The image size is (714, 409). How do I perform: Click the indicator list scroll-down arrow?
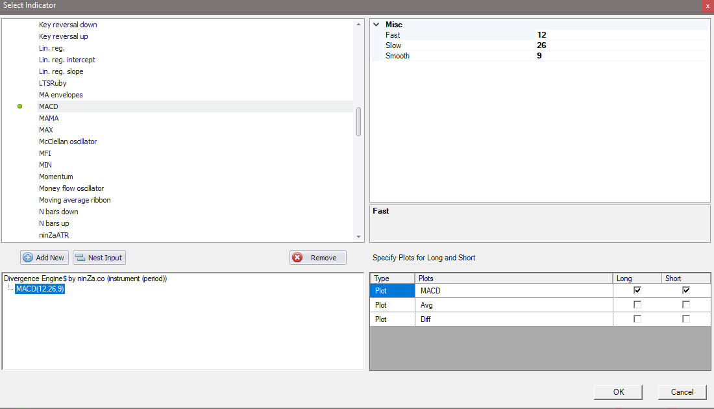358,236
